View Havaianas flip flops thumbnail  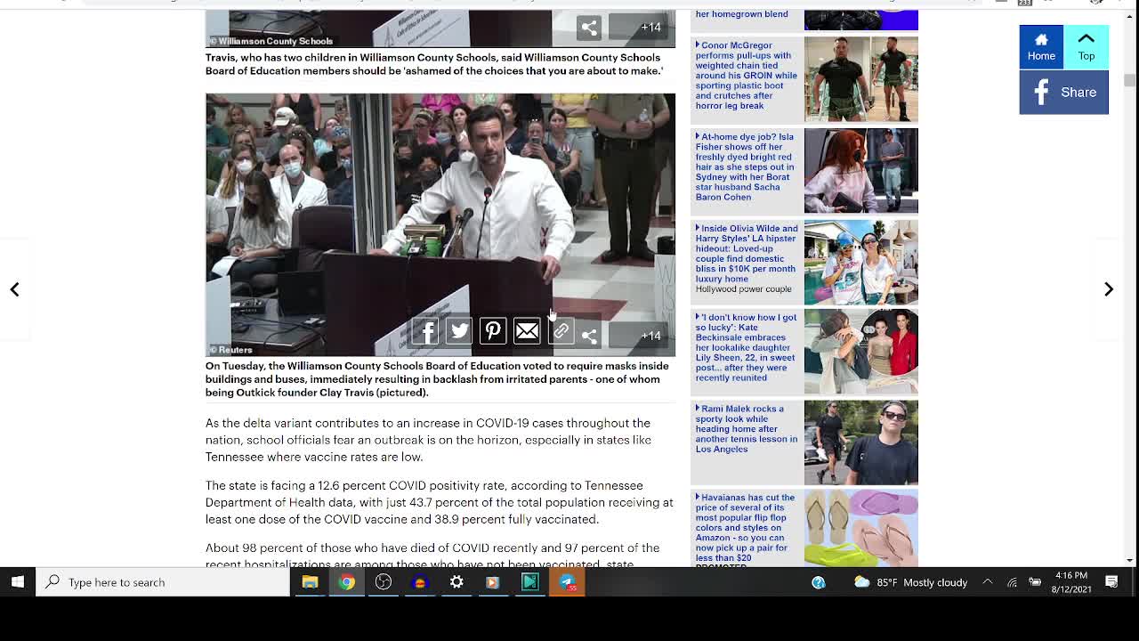[860, 528]
